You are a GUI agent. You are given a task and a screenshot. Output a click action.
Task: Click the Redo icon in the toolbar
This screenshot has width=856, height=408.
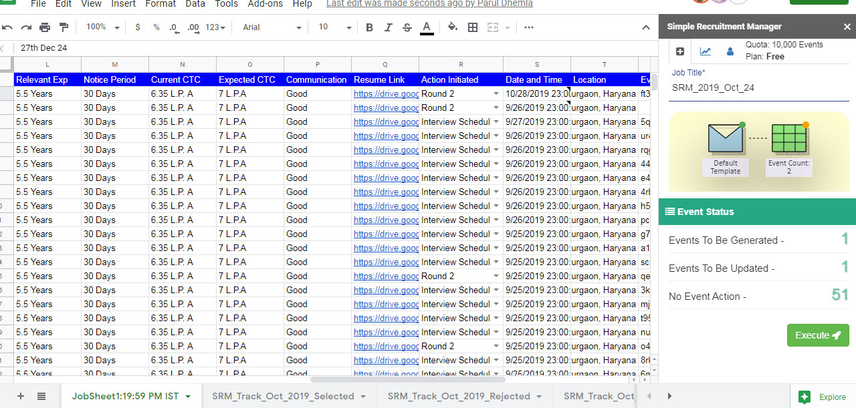(x=26, y=27)
